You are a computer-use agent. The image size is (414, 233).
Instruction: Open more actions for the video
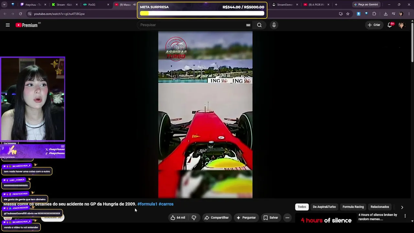coord(287,218)
